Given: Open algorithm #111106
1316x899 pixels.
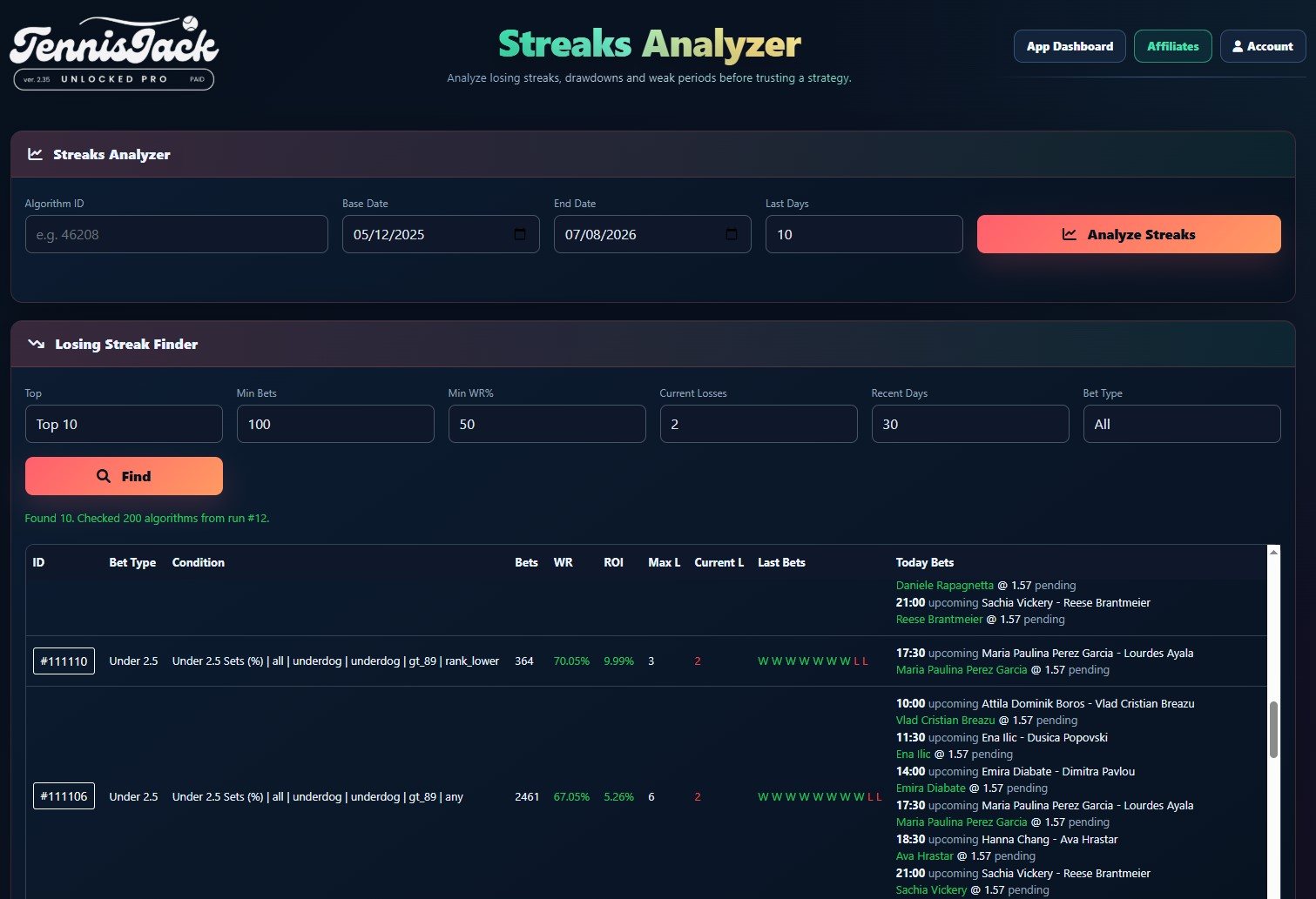Looking at the screenshot, I should click(64, 796).
